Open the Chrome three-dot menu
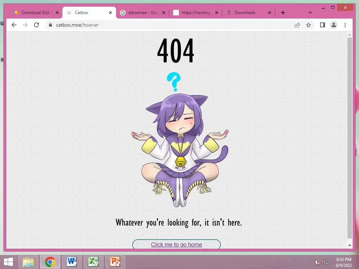 [345, 25]
